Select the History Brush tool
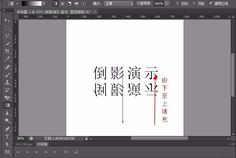The width and height of the screenshot is (236, 158). 7,90
